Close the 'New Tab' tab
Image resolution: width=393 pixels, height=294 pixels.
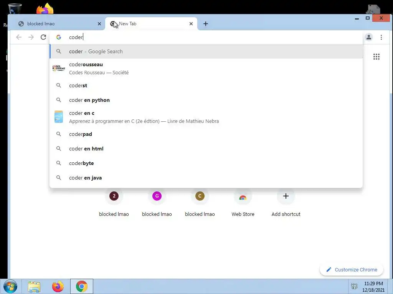coord(191,24)
